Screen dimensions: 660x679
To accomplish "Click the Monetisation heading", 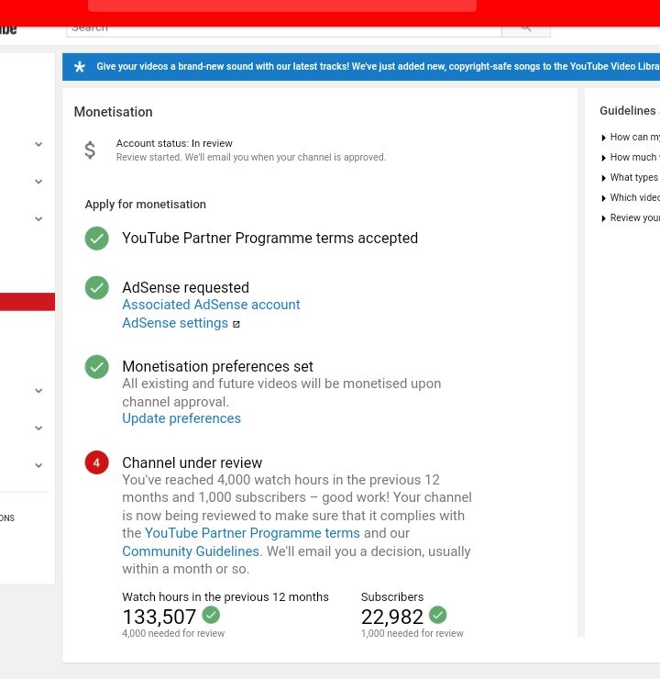I will 114,112.
